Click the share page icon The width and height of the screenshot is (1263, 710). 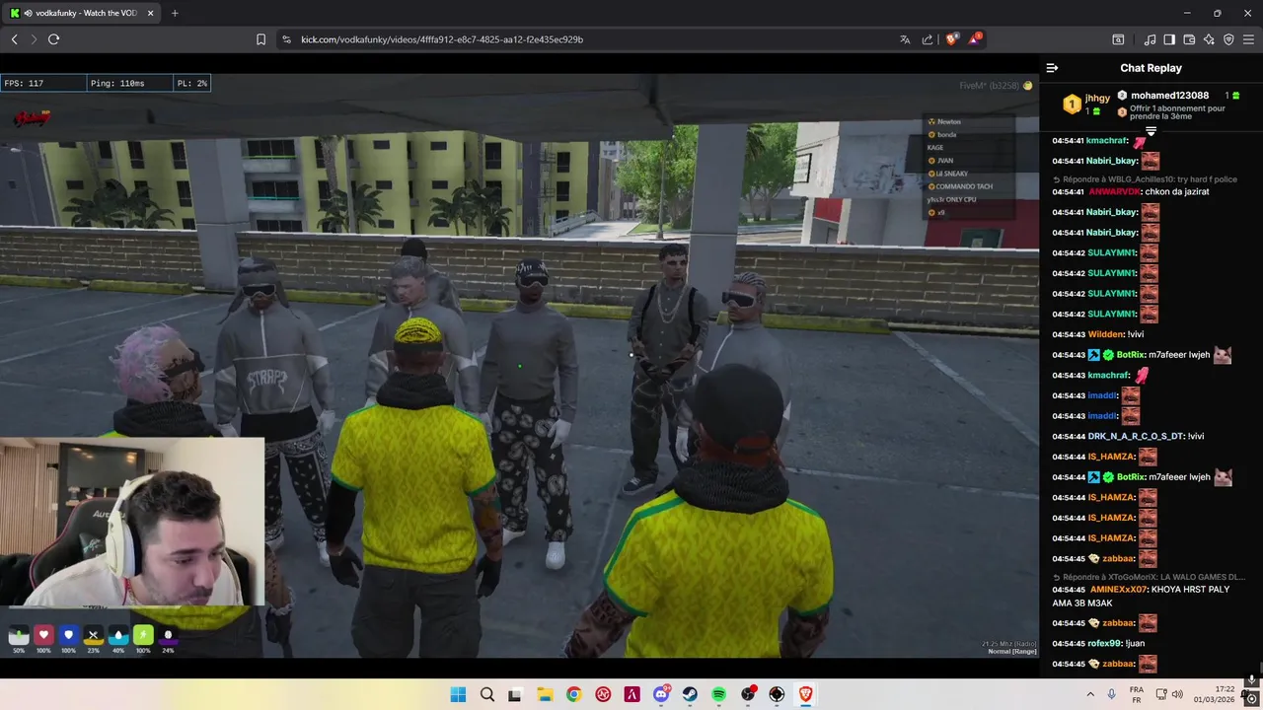(928, 39)
